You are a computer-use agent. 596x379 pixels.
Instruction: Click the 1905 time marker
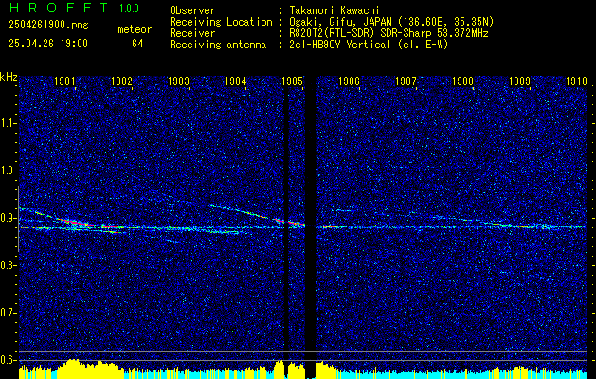coord(292,81)
